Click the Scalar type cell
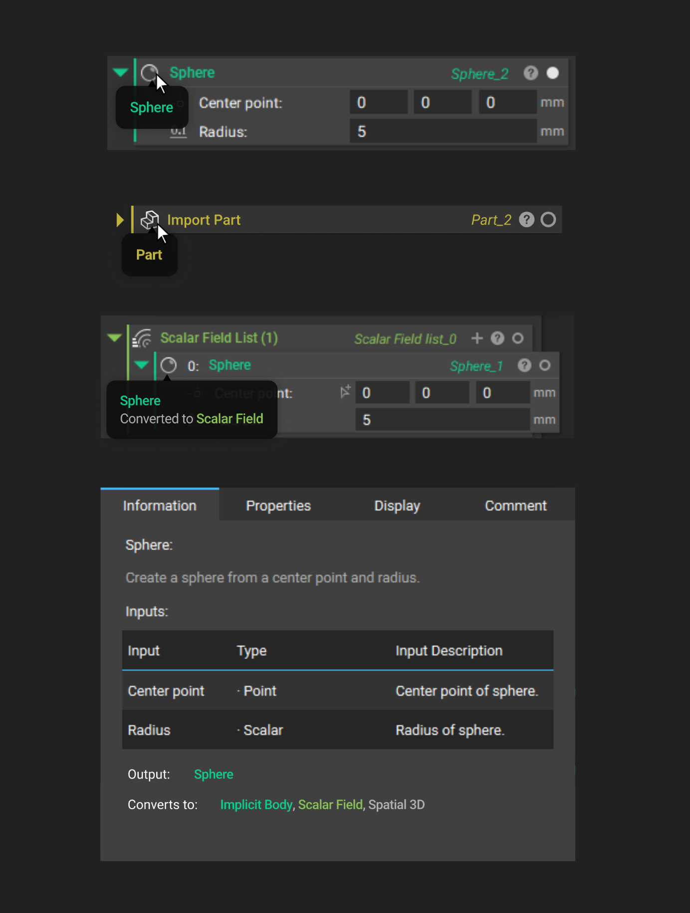Screen dimensions: 690x913 [260, 730]
